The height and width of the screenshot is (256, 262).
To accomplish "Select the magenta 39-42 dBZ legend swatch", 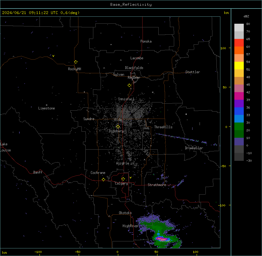I will point(239,96).
